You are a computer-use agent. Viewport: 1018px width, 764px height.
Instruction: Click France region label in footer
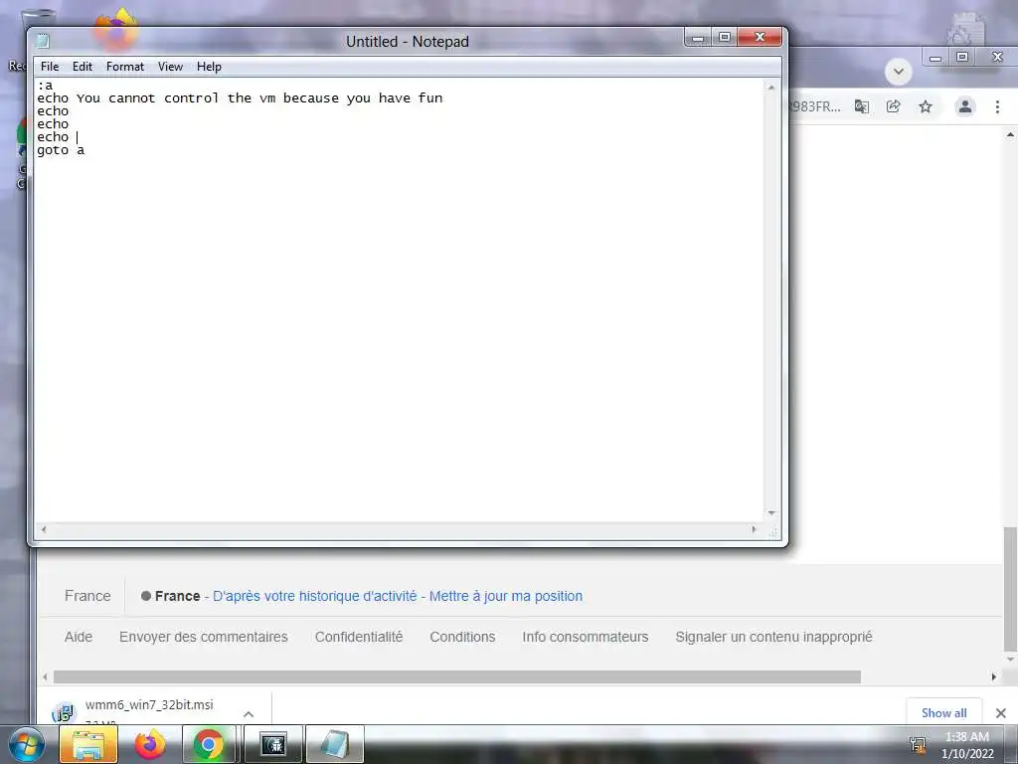[87, 596]
